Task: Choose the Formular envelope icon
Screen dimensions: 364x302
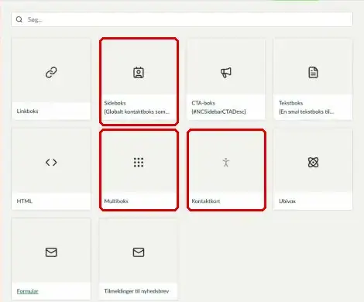Action: (51, 252)
